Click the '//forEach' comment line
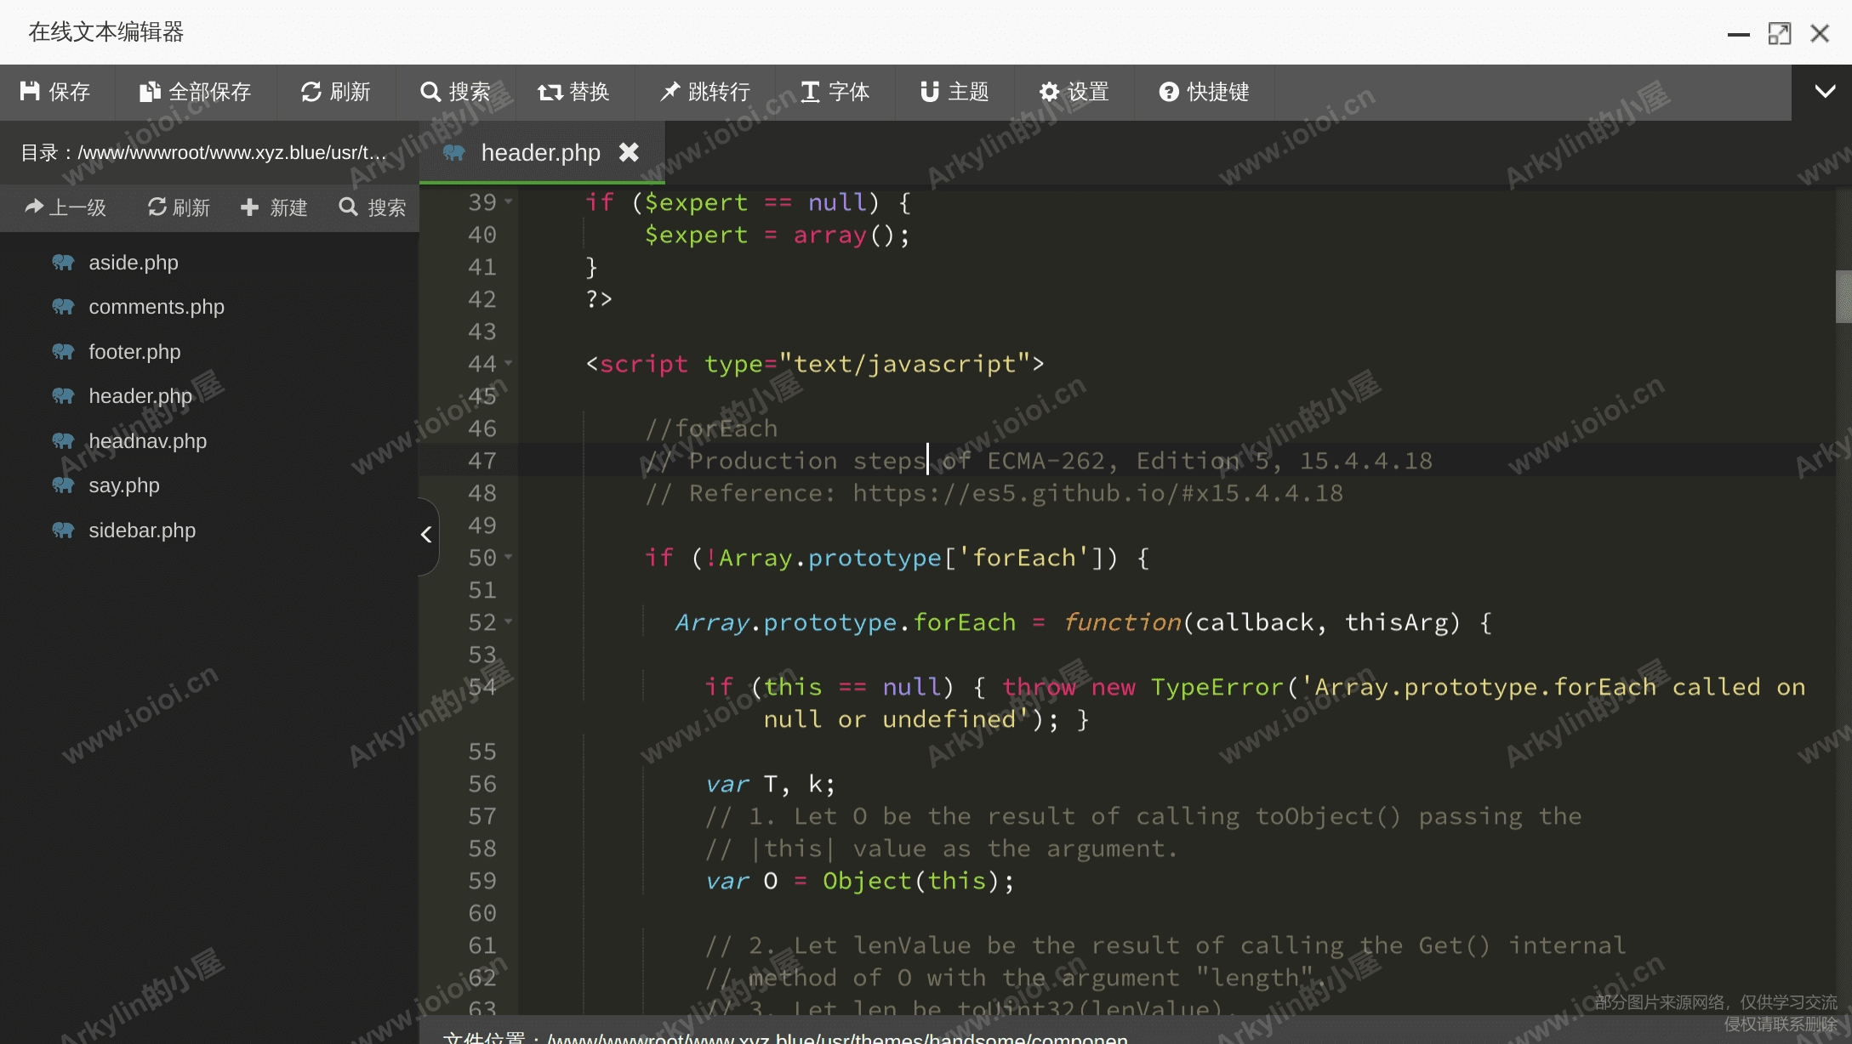Viewport: 1852px width, 1044px height. coord(711,428)
